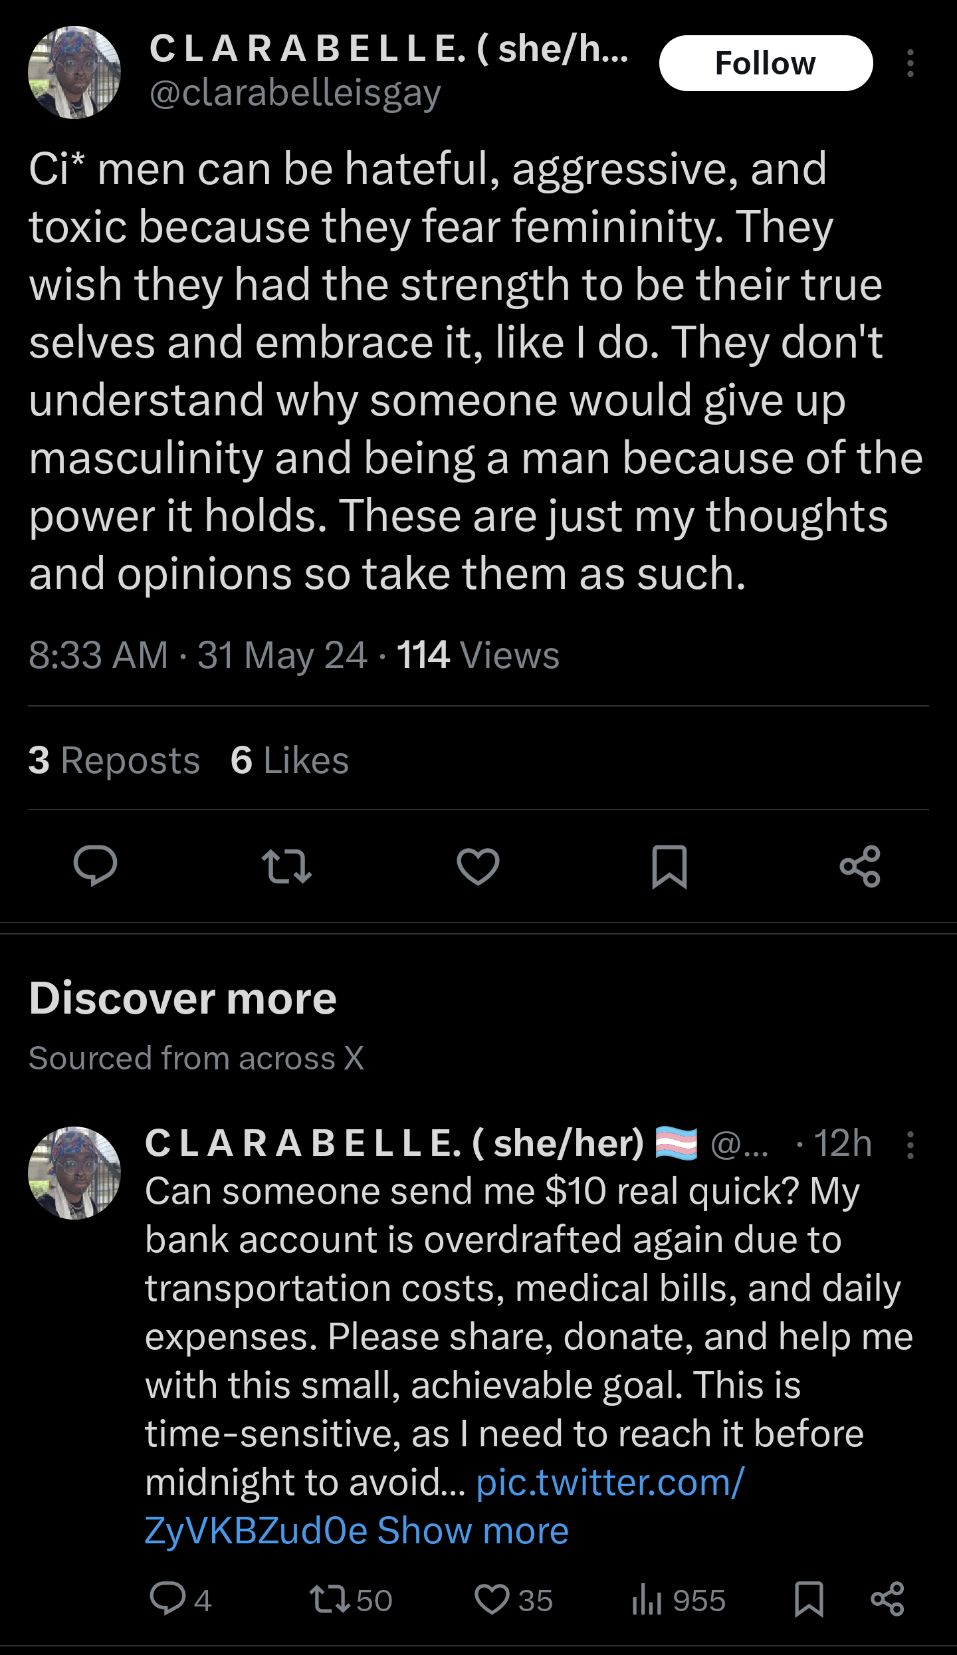
Task: Open the main post author's profile picture
Action: 74,72
